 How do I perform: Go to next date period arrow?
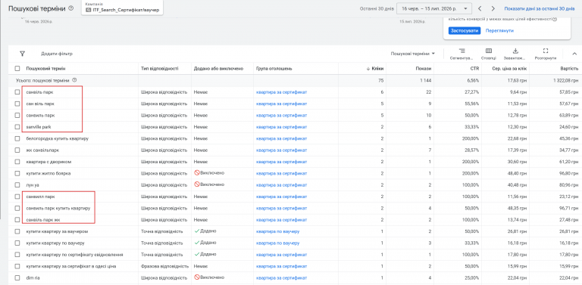pos(493,8)
